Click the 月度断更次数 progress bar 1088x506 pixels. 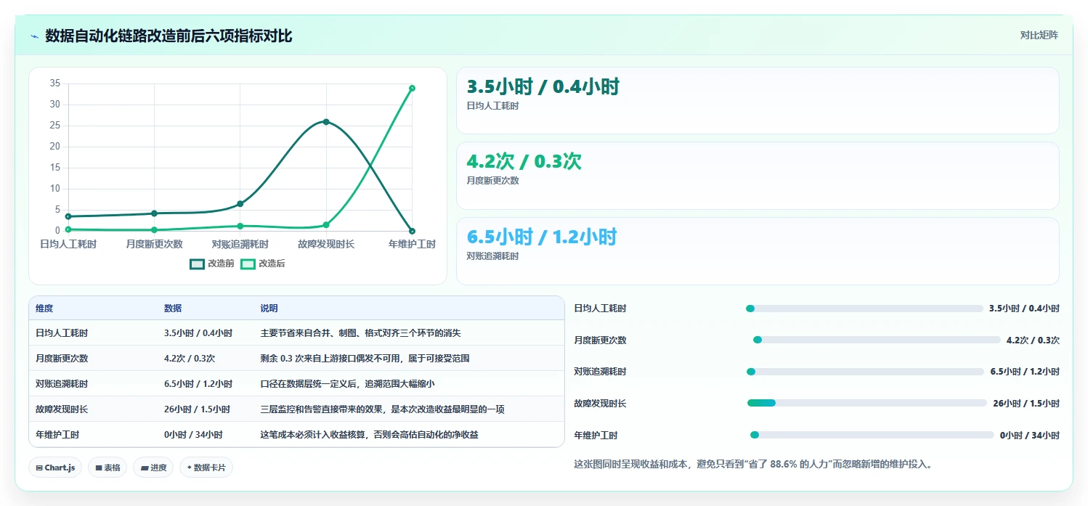point(877,340)
